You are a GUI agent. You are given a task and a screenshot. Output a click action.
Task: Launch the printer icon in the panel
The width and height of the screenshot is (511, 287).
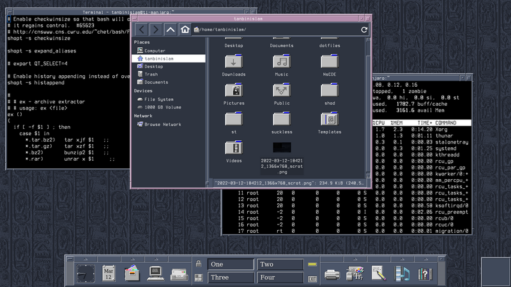point(332,274)
